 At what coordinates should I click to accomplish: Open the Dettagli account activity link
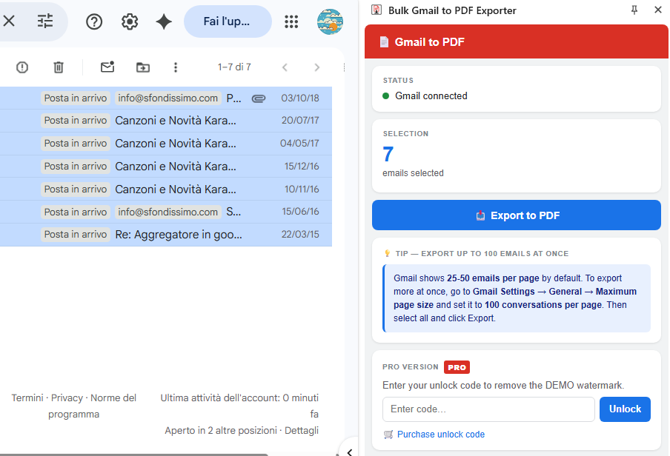pos(301,430)
